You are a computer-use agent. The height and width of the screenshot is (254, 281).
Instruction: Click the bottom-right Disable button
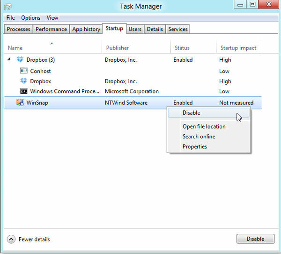click(x=255, y=239)
